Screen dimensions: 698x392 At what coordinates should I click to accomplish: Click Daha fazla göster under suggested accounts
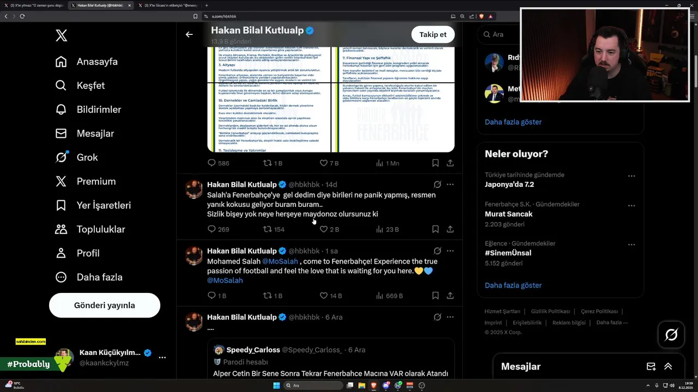(x=513, y=122)
